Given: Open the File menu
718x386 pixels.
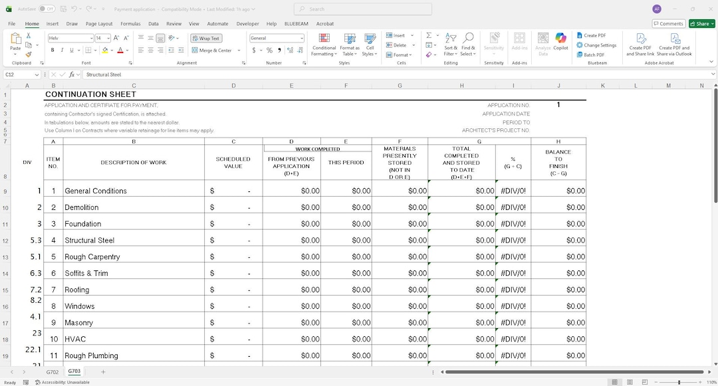Looking at the screenshot, I should [12, 24].
